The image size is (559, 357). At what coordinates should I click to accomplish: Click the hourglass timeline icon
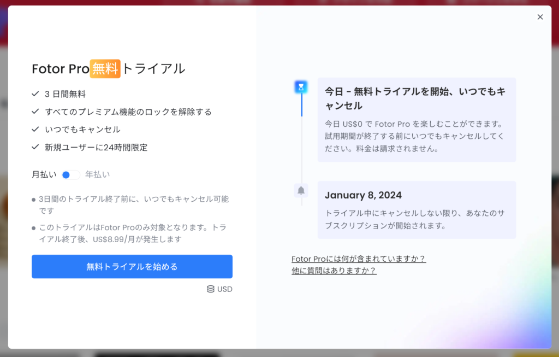301,87
